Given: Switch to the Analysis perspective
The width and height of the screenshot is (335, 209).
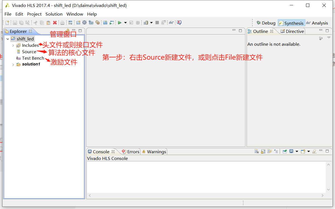Looking at the screenshot, I should tap(317, 23).
